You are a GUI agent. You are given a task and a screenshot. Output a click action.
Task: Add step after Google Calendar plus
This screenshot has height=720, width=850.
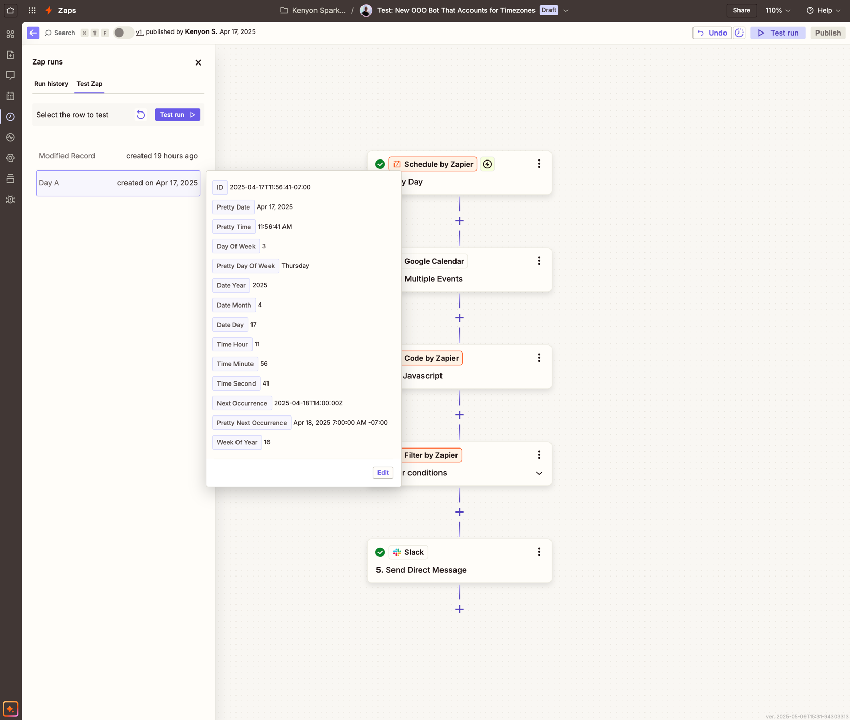pos(460,318)
